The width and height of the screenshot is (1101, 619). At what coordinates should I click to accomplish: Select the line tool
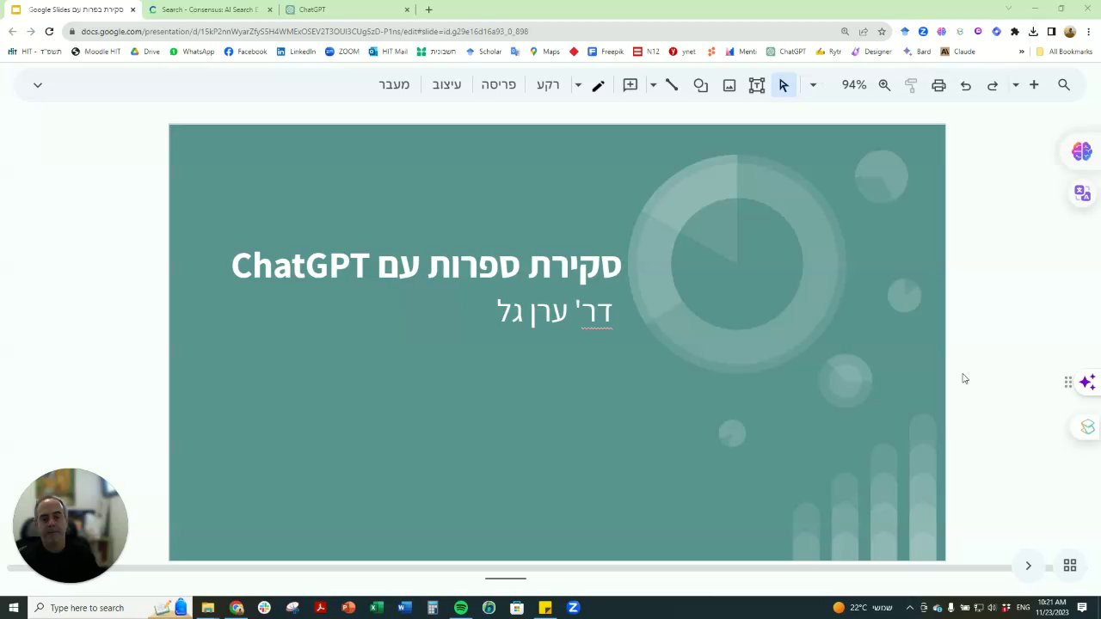(x=672, y=85)
